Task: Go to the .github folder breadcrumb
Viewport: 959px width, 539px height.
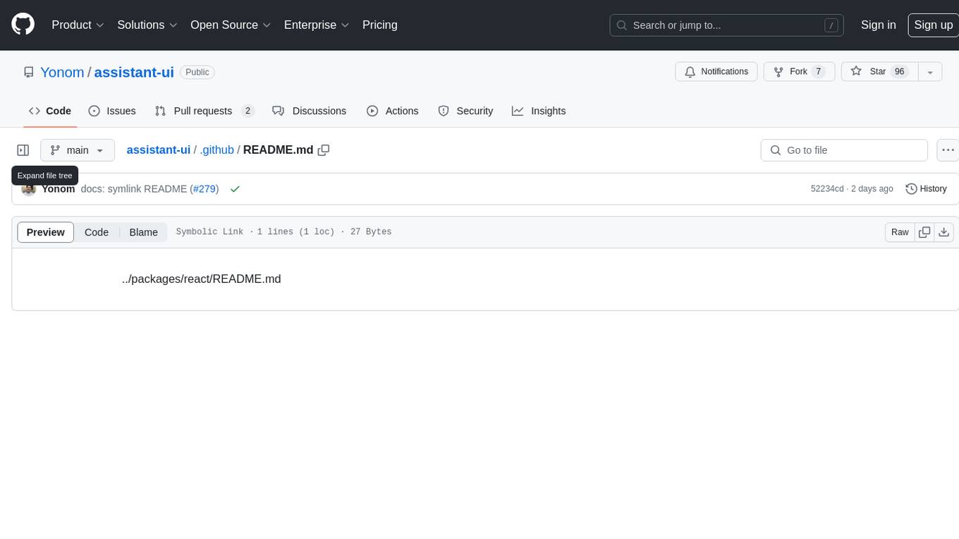Action: pyautogui.click(x=216, y=150)
